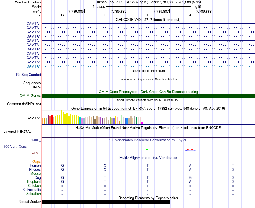Viewport: 255px width, 208px height.
Task: Click the Common dbSNP(155) label
Action: (x=24, y=104)
